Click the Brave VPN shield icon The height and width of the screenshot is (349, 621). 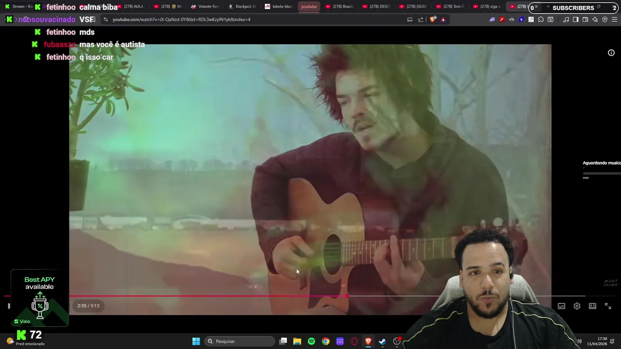click(x=605, y=19)
